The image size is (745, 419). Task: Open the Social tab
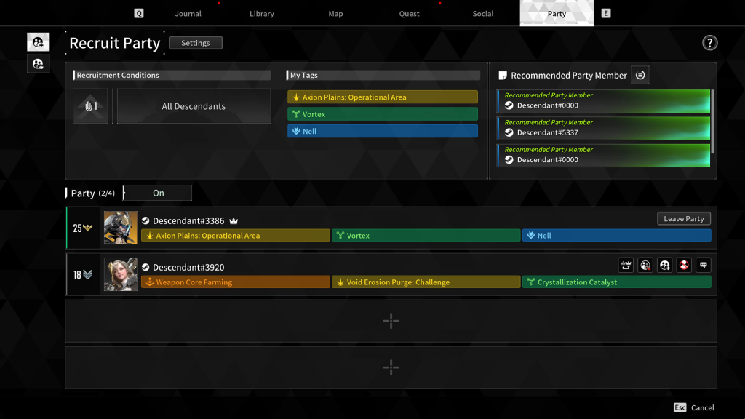(x=483, y=13)
